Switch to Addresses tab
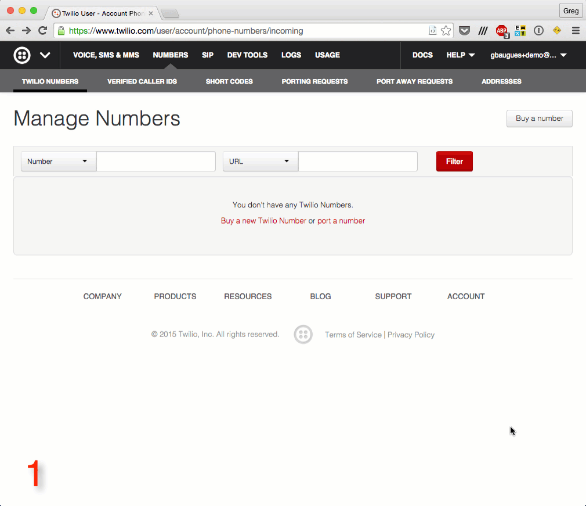586x506 pixels. click(x=501, y=81)
